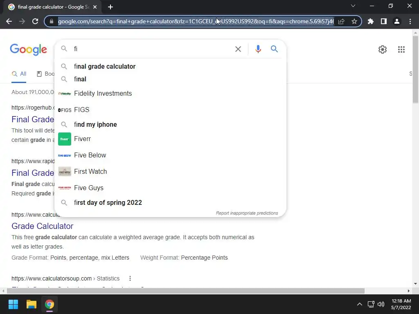Open Google quick settings gear

pyautogui.click(x=383, y=49)
